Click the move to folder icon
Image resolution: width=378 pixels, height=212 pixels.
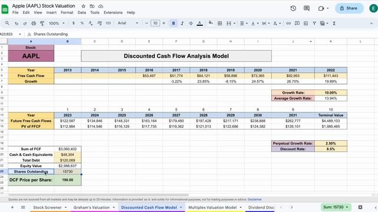pyautogui.click(x=92, y=6)
